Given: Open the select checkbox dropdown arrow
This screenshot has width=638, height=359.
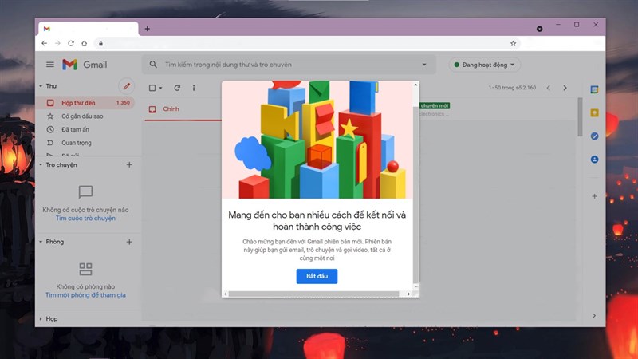Looking at the screenshot, I should (161, 88).
